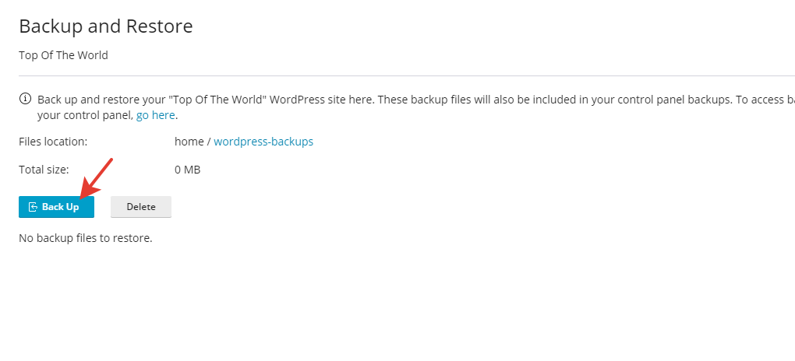Click the "0 MB" size value
Image resolution: width=795 pixels, height=361 pixels.
(x=187, y=169)
